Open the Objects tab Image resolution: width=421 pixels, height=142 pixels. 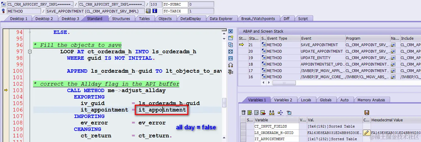(165, 18)
